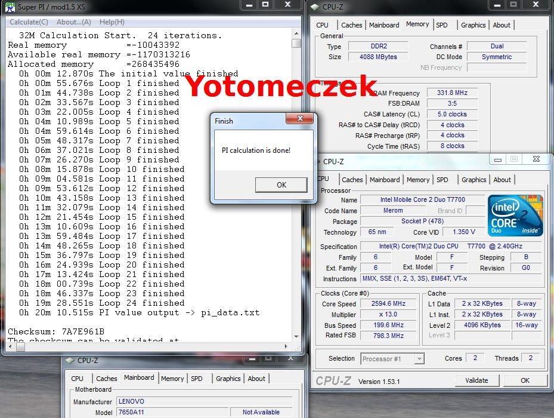Click the 2594.6 MHz Core Speed value
Viewport: 554px width, 418px height.
click(x=388, y=304)
